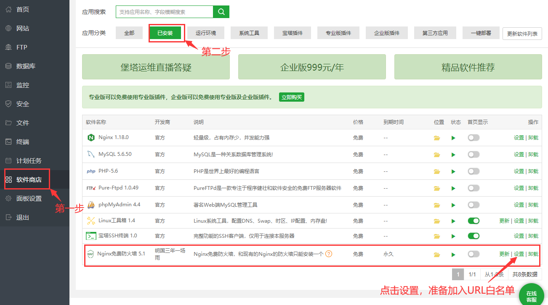Screen dimensions: 548x305
Task: Click the MySQL dolphin icon in software list
Action: click(90, 154)
